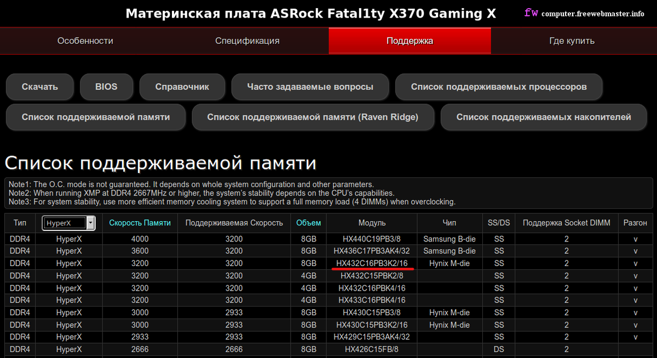657x358 pixels.
Task: Select module HX430C15PB3/8 cell
Action: point(372,313)
